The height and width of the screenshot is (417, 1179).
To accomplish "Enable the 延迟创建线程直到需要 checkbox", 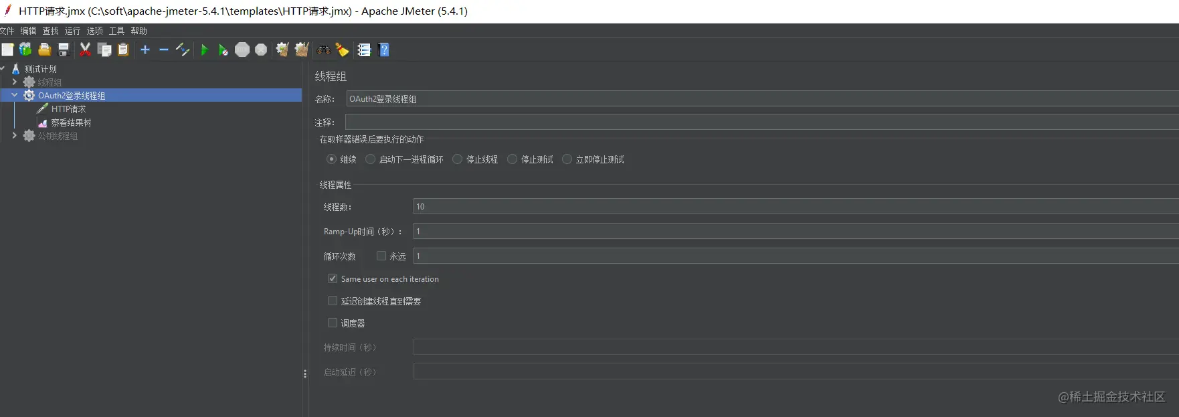I will coord(333,301).
